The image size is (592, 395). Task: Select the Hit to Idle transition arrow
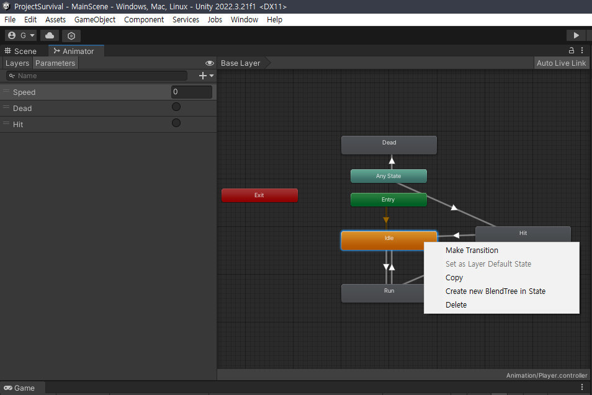(x=456, y=236)
